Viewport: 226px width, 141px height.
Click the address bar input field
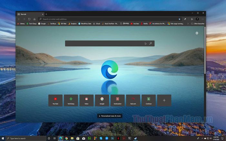107,19
